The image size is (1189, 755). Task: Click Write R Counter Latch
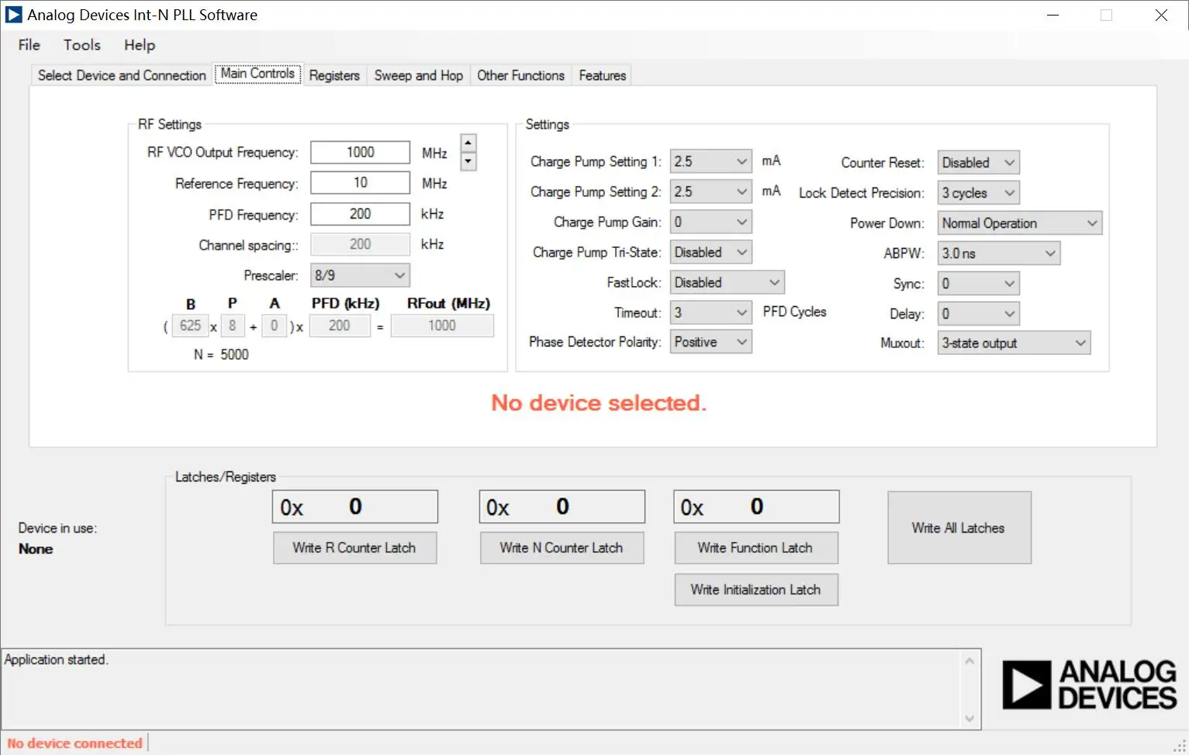coord(354,548)
